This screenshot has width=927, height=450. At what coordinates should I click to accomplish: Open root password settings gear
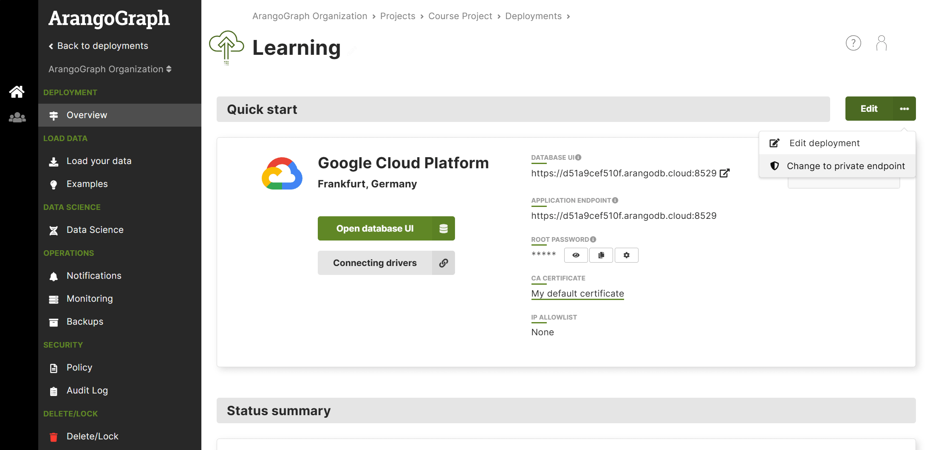[x=627, y=255]
